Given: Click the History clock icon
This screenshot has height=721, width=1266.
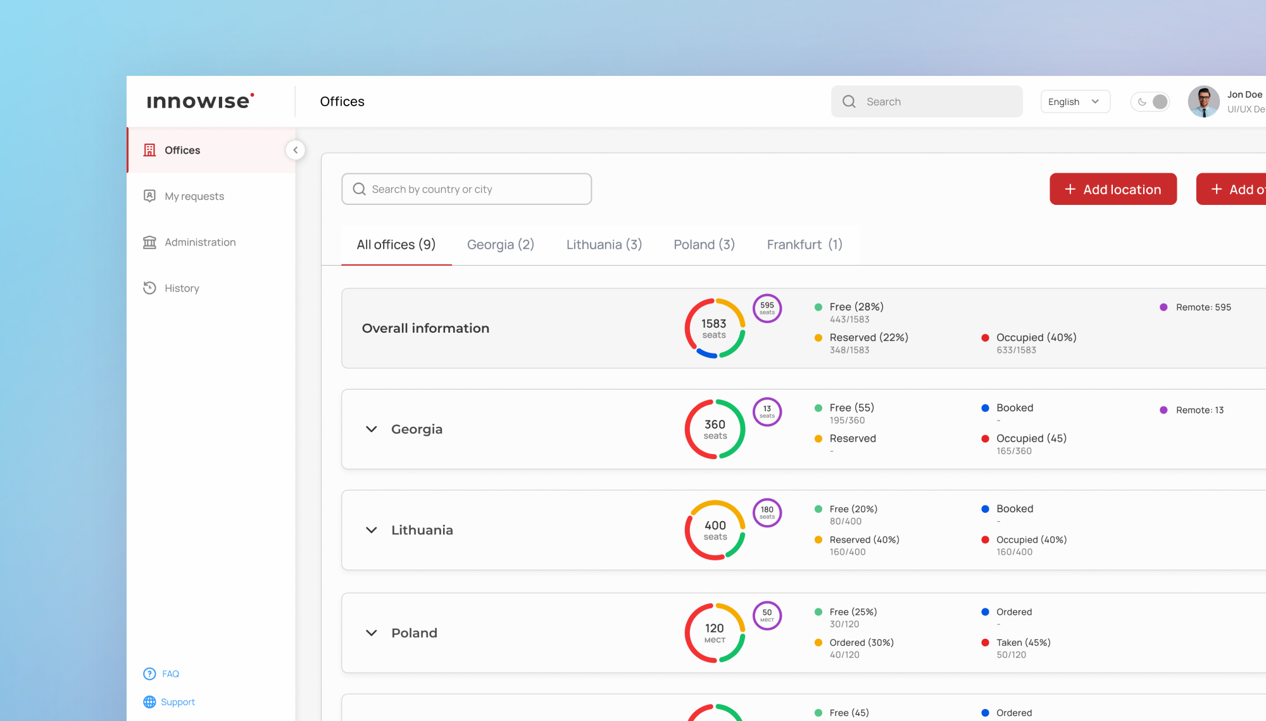Looking at the screenshot, I should click(149, 288).
